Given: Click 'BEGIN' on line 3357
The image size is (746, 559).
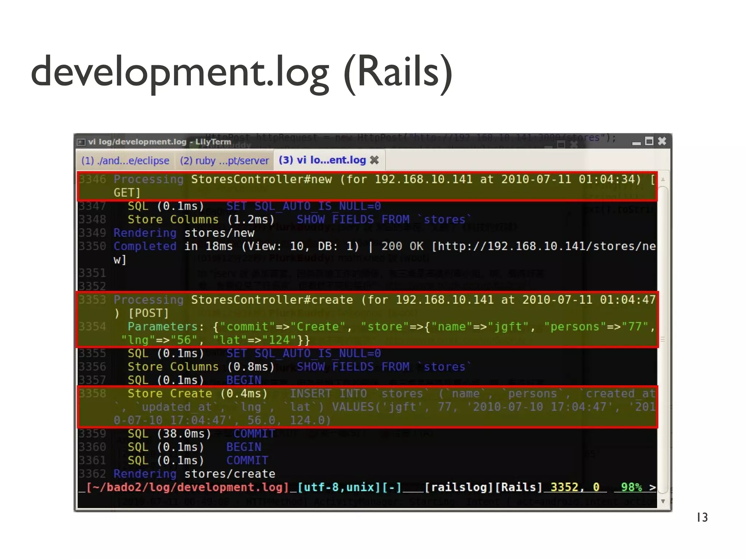Looking at the screenshot, I should [x=244, y=380].
